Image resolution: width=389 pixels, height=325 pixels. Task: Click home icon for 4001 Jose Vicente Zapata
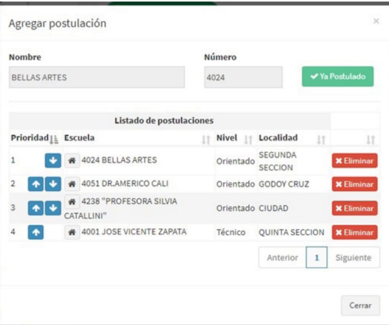coord(72,232)
